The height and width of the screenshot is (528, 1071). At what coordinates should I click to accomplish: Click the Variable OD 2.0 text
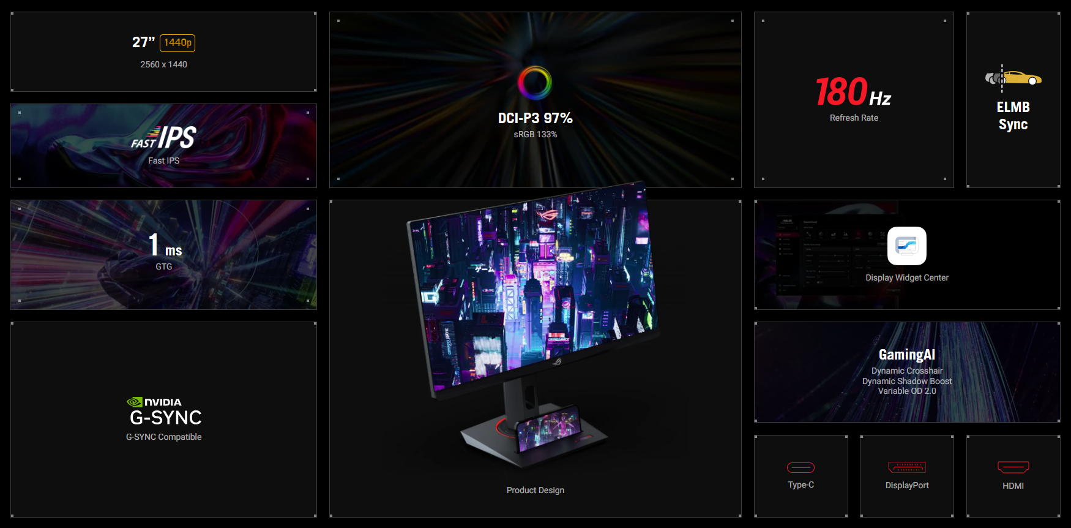point(906,391)
